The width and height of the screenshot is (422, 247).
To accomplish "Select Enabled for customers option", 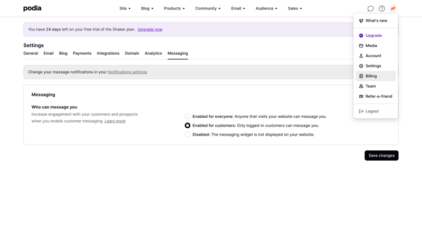I will point(188,126).
